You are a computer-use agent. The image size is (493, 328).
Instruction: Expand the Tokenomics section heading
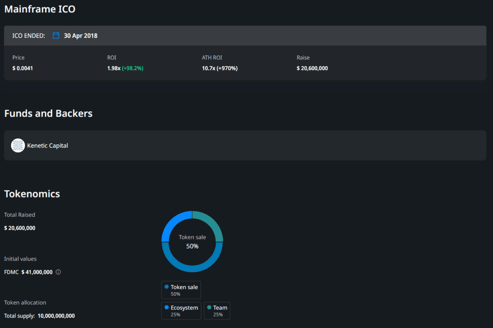tap(32, 194)
